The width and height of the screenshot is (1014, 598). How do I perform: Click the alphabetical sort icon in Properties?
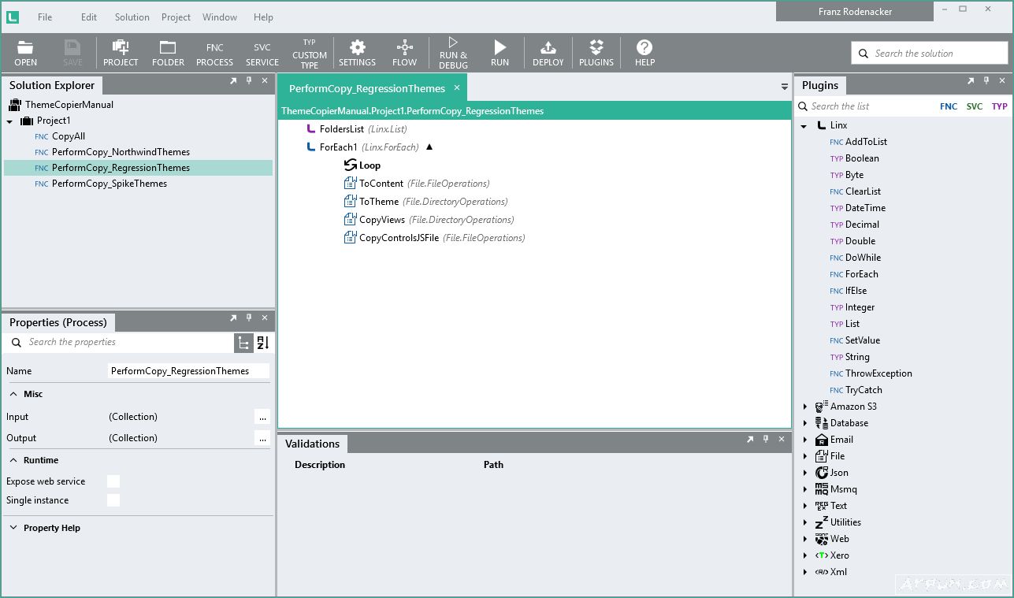[x=263, y=343]
